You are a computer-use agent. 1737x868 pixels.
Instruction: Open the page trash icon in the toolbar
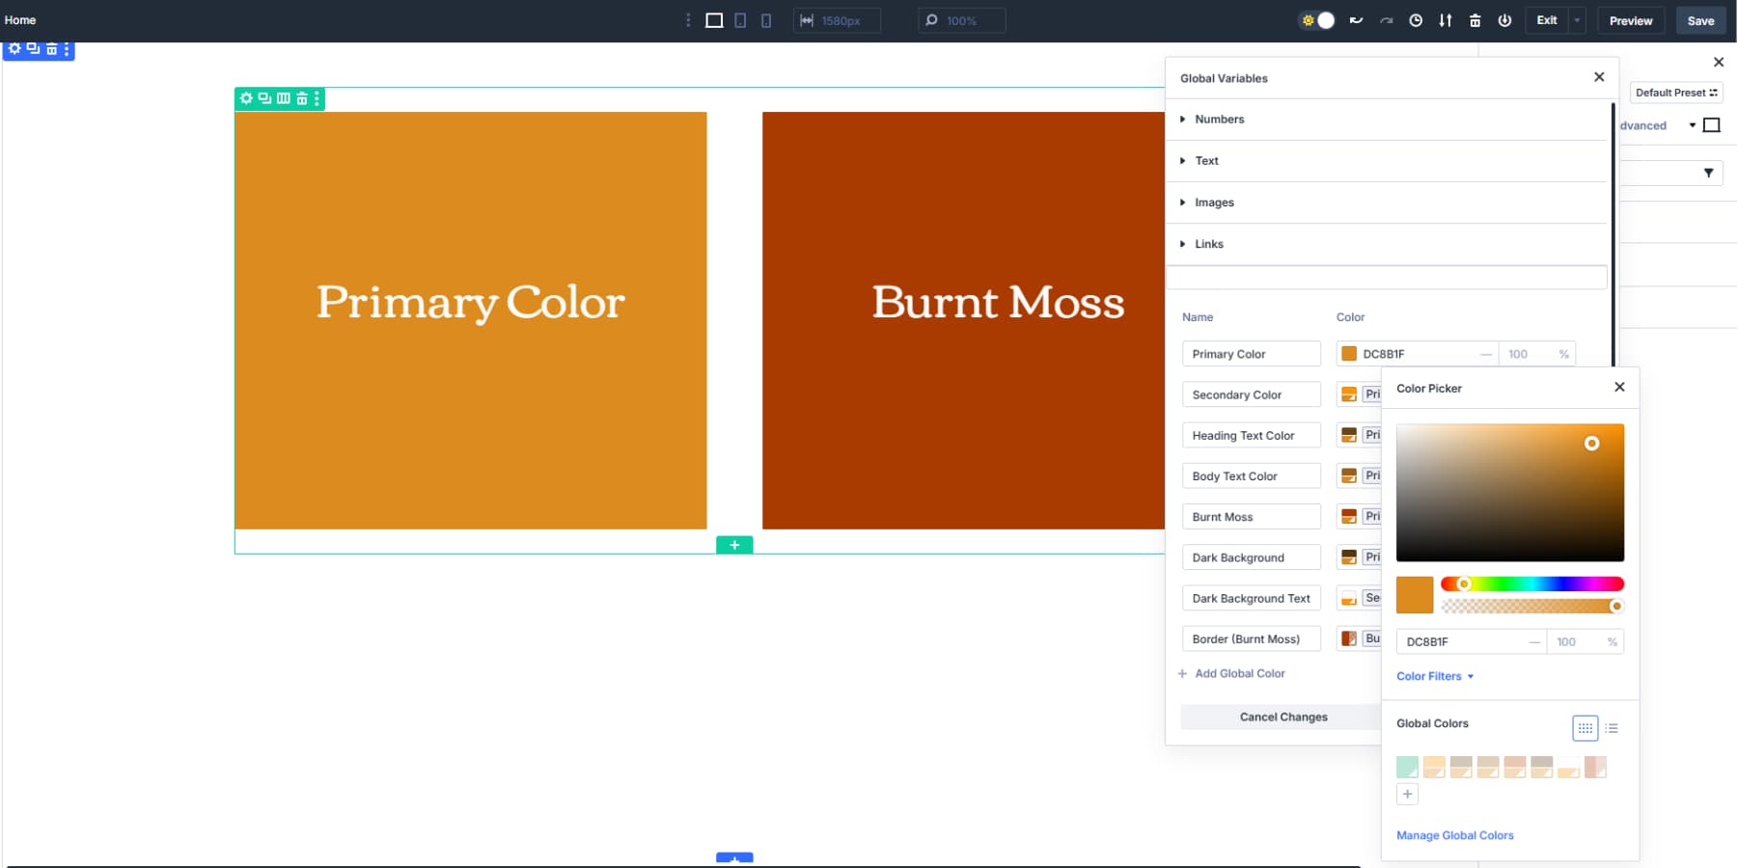(1475, 19)
